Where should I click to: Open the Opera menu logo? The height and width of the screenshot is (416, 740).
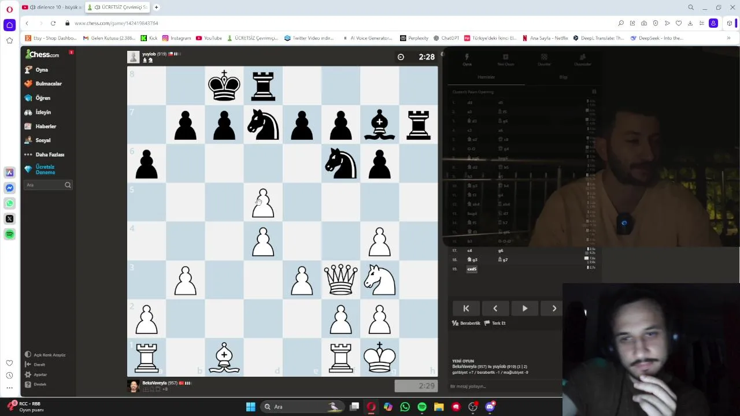9,9
